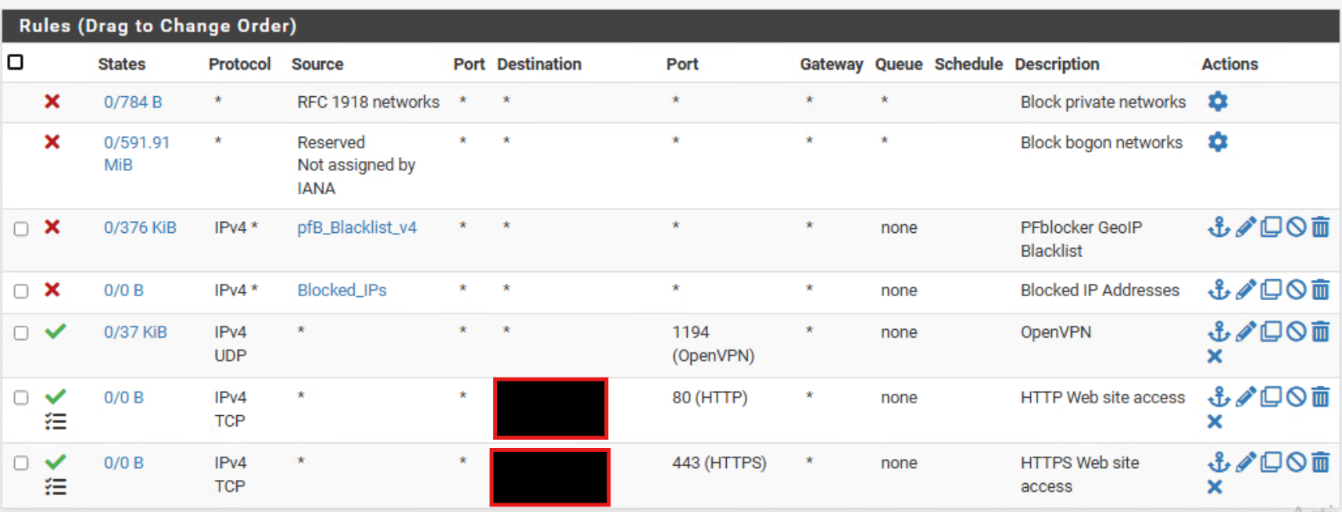Delete the PFblocker GeoIP Blacklist rule
1342x512 pixels.
(x=1320, y=227)
